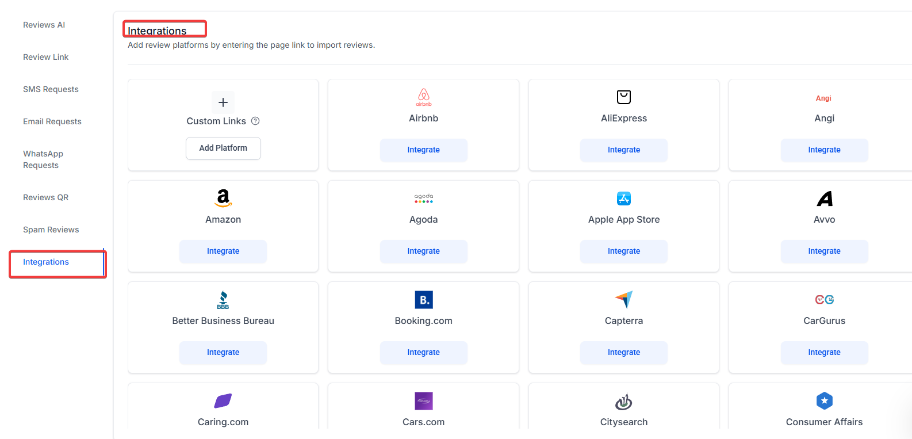The image size is (912, 439).
Task: Integrate the Apple App Store platform
Action: click(x=624, y=251)
